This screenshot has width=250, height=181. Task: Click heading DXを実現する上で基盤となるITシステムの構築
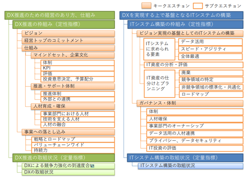click(182, 15)
